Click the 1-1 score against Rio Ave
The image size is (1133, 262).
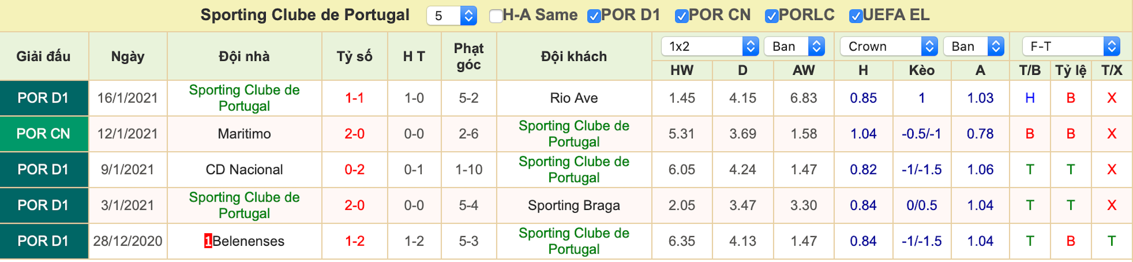[x=355, y=98]
